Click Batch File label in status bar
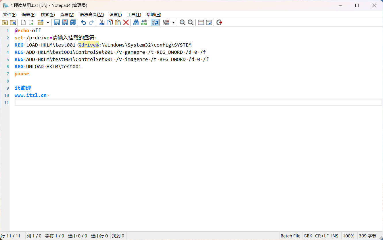Viewport: 383px width, 240px height. pyautogui.click(x=290, y=236)
